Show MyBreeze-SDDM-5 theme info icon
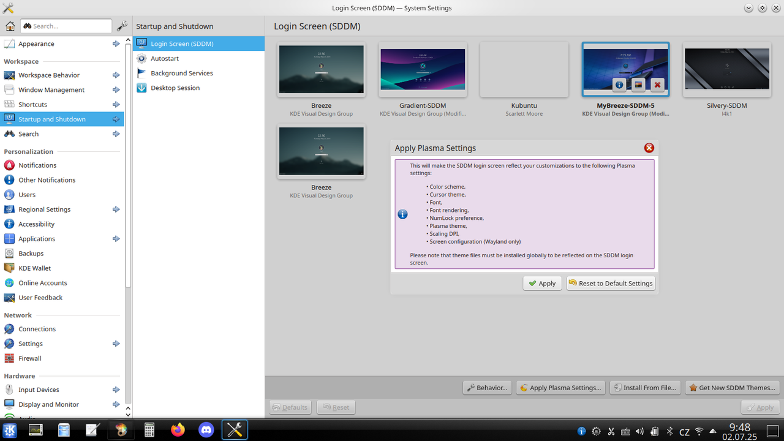This screenshot has height=441, width=784. pyautogui.click(x=619, y=85)
